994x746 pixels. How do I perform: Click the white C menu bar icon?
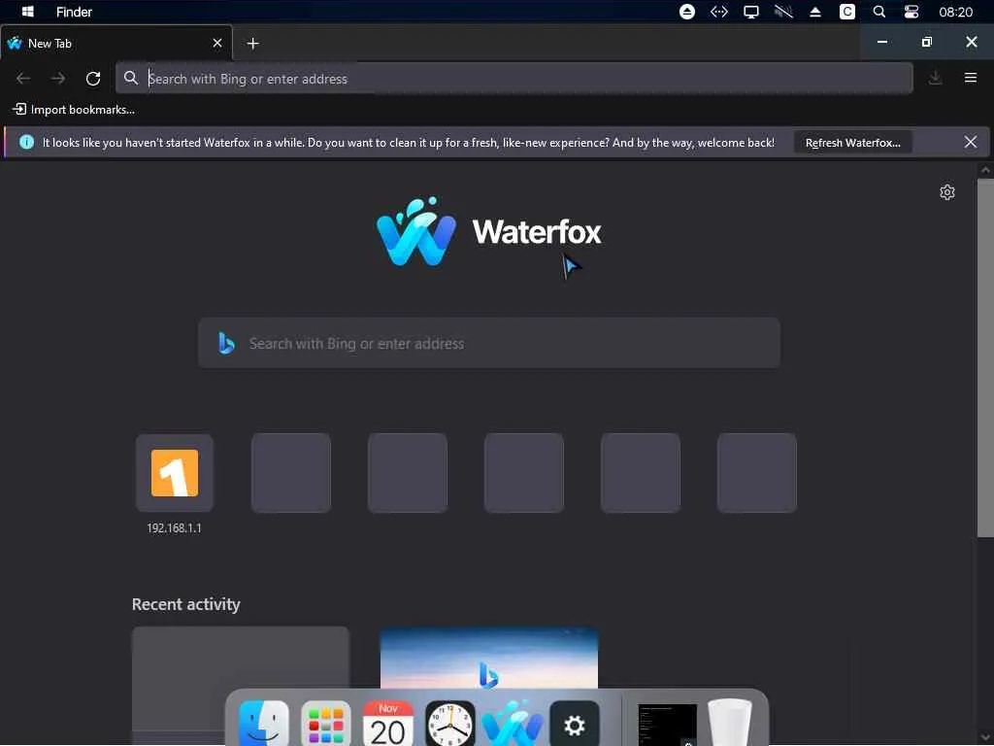[x=847, y=12]
